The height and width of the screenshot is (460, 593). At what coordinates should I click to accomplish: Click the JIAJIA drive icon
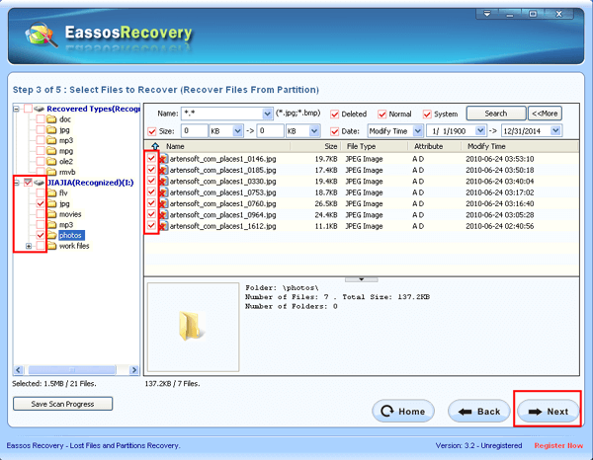click(40, 183)
